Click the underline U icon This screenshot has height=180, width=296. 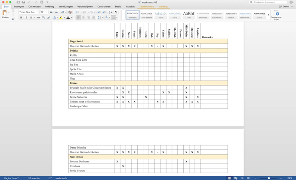pos(31,18)
